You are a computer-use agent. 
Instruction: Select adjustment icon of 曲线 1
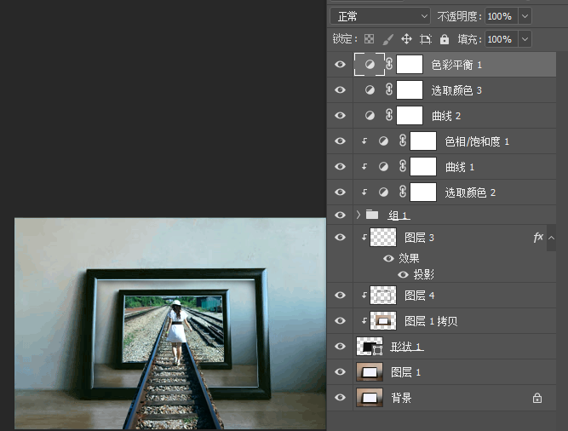(383, 167)
